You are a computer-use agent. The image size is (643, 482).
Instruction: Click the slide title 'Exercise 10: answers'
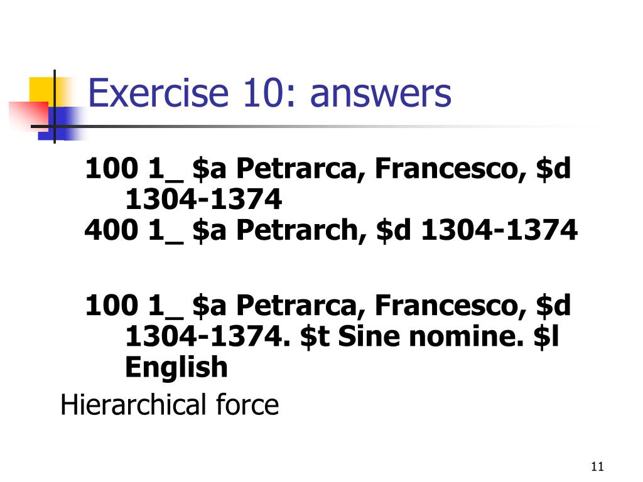click(269, 93)
